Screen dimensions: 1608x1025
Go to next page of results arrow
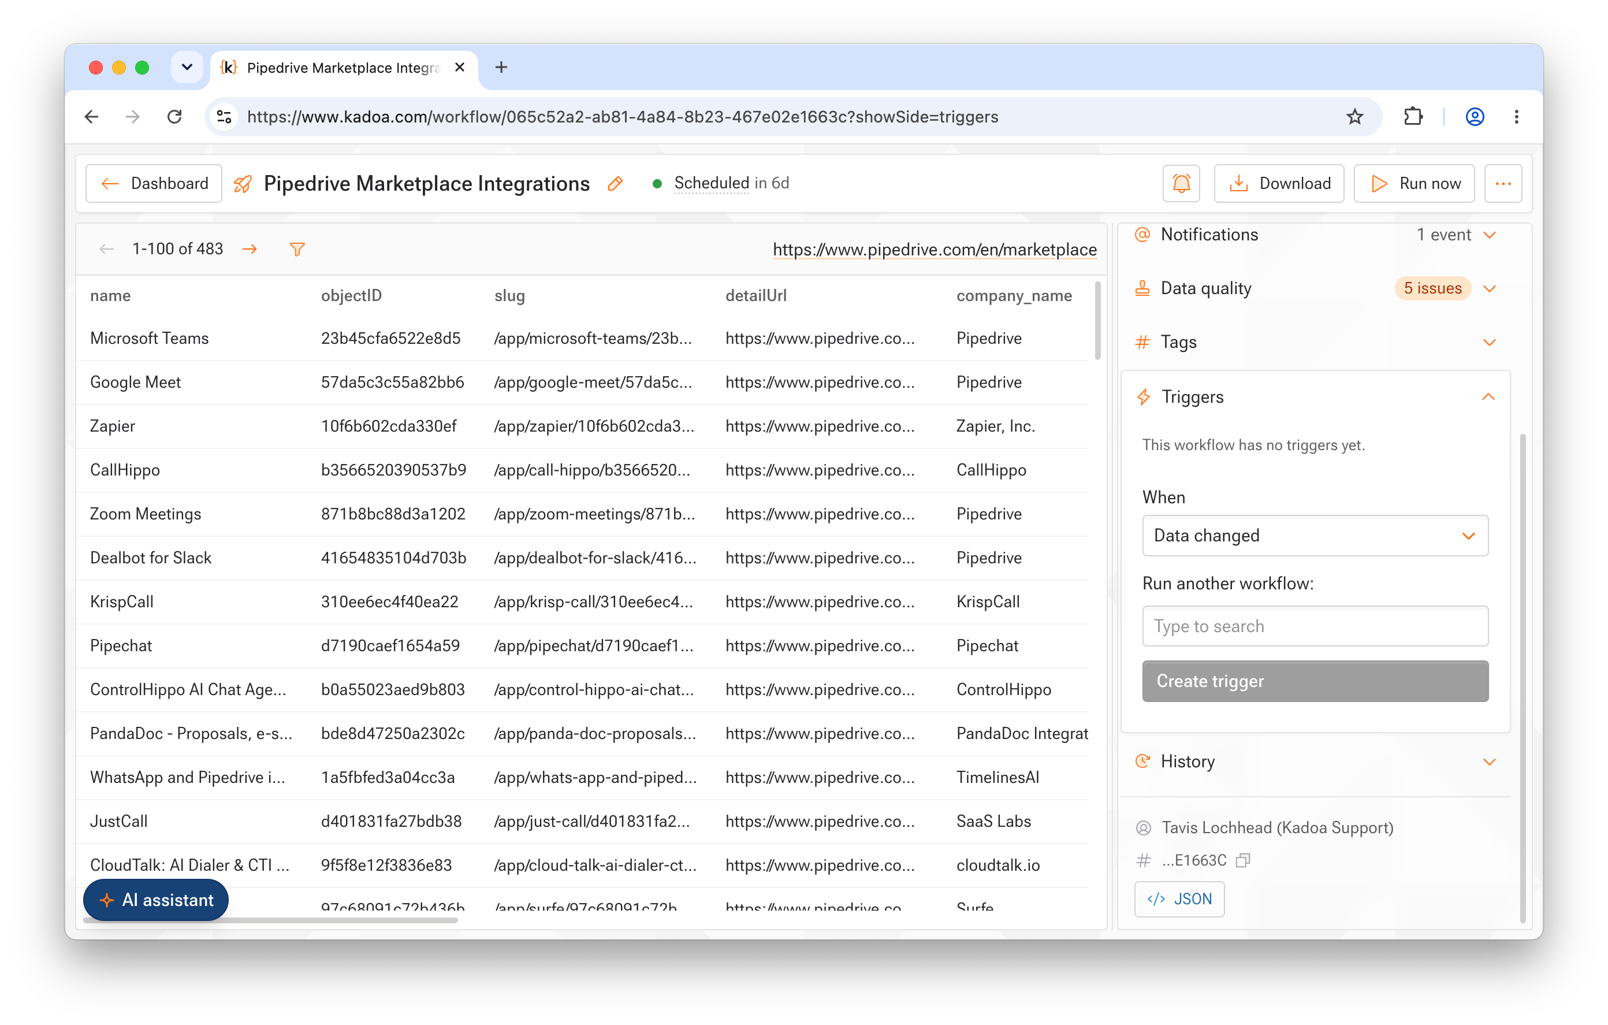tap(250, 249)
